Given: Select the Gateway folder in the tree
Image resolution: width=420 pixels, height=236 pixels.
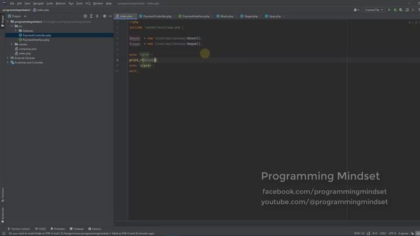Looking at the screenshot, I should click(x=28, y=31).
